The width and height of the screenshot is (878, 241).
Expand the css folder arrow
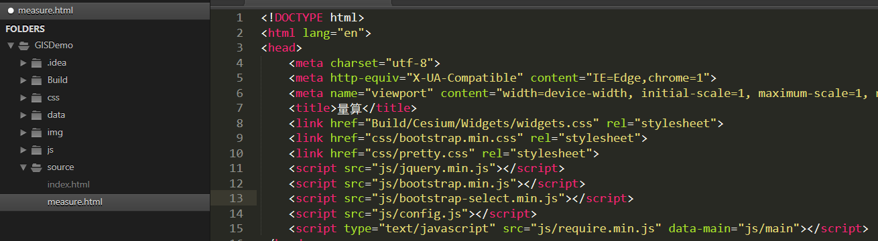[23, 98]
